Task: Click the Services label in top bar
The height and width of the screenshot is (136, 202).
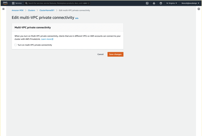Action: pyautogui.click(x=19, y=3)
